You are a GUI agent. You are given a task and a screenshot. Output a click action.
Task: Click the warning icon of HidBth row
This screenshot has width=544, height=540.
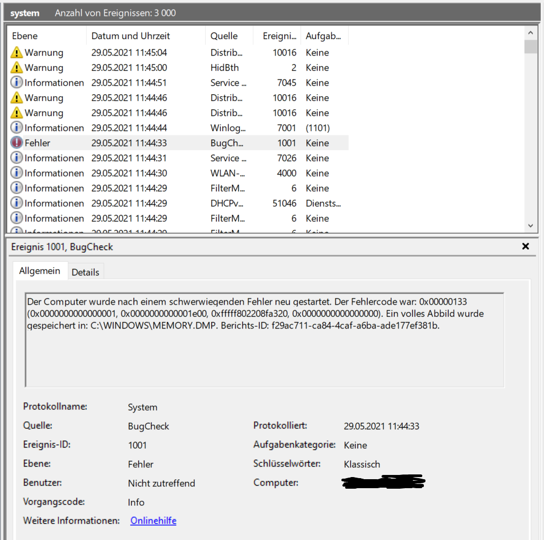[16, 68]
